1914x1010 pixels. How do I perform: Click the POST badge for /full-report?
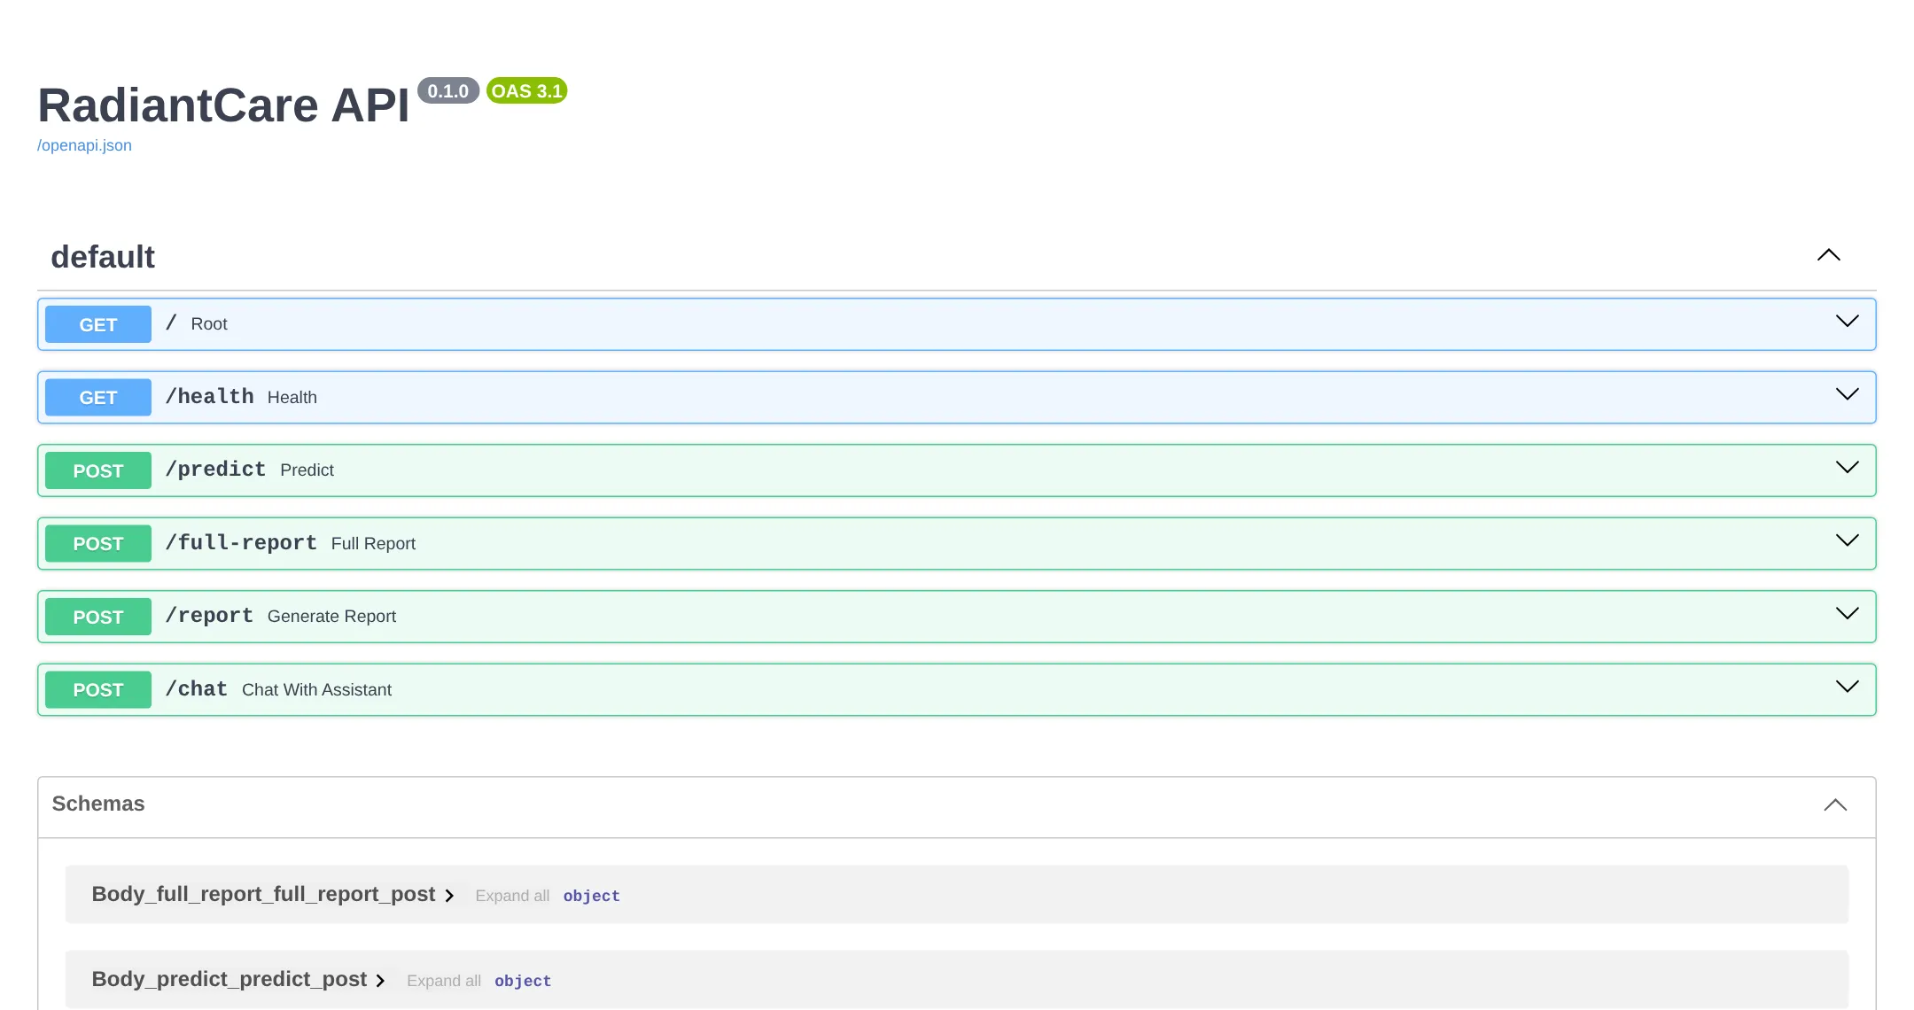(98, 543)
